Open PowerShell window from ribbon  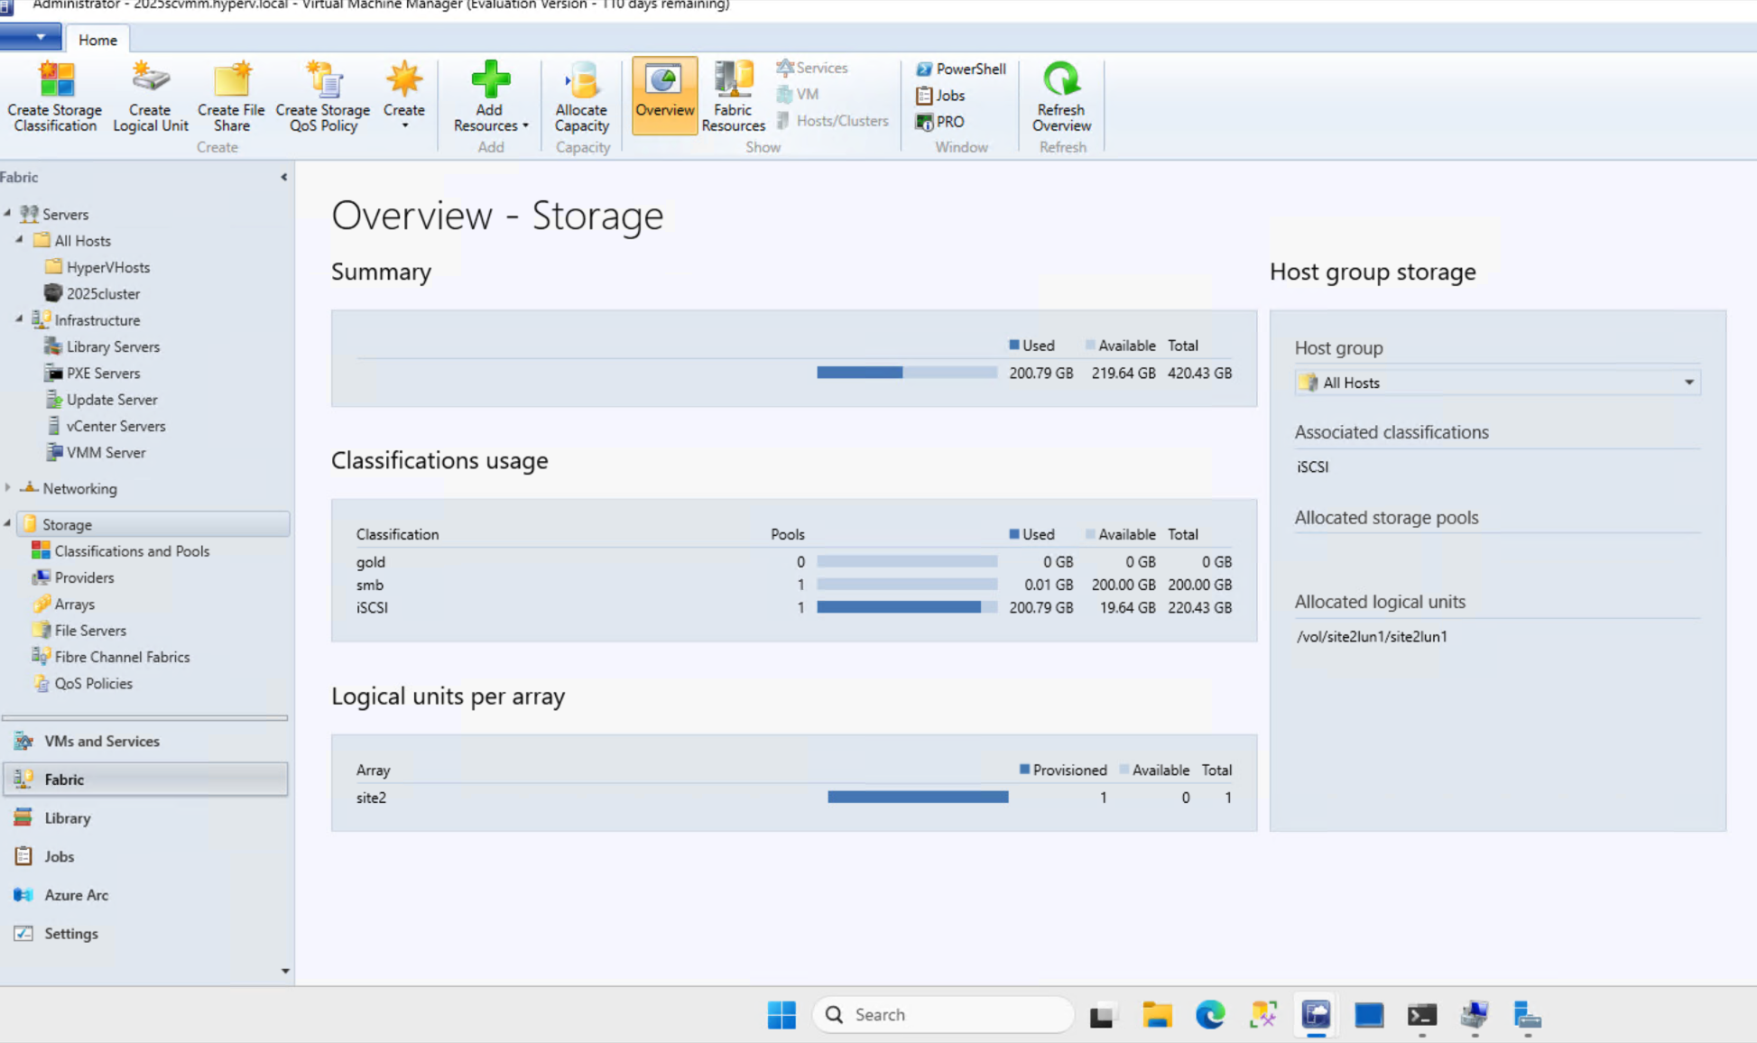(960, 69)
